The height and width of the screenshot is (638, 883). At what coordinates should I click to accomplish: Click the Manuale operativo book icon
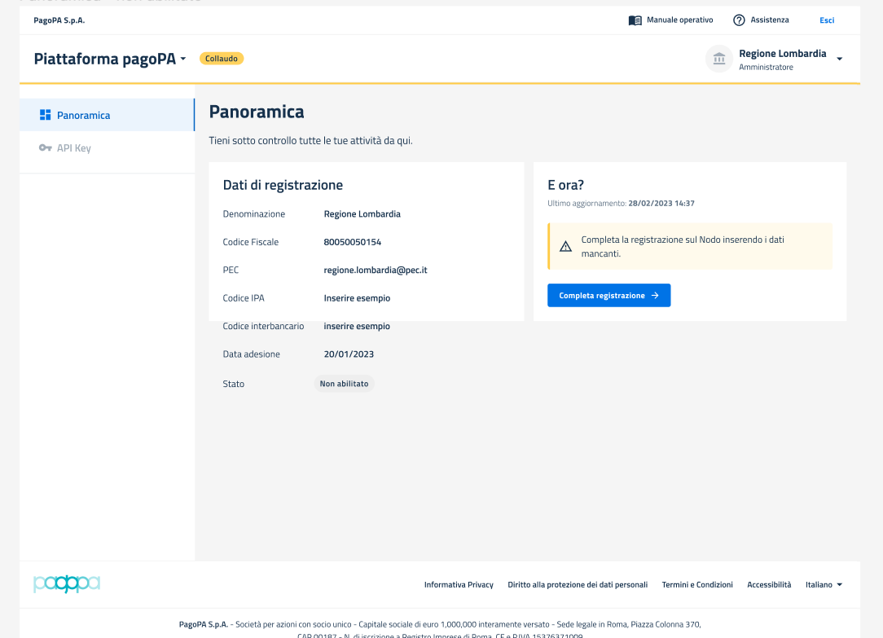tap(635, 20)
